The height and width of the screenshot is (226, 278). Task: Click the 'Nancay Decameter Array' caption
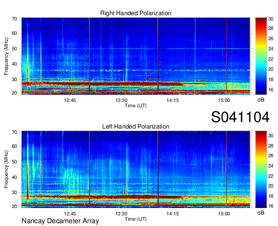pos(60,221)
